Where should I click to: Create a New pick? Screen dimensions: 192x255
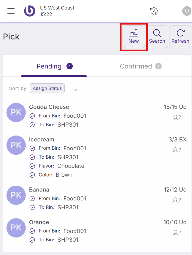point(134,37)
